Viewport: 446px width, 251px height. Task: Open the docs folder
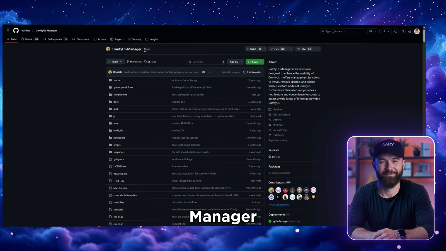click(116, 102)
